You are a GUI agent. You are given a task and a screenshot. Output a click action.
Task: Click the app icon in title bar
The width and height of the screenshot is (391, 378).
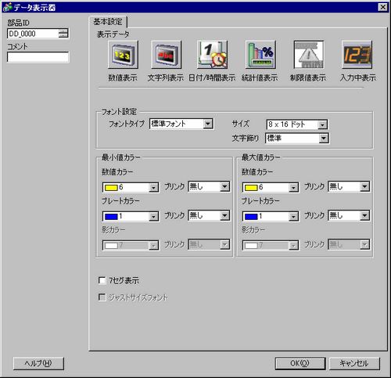pos(8,7)
